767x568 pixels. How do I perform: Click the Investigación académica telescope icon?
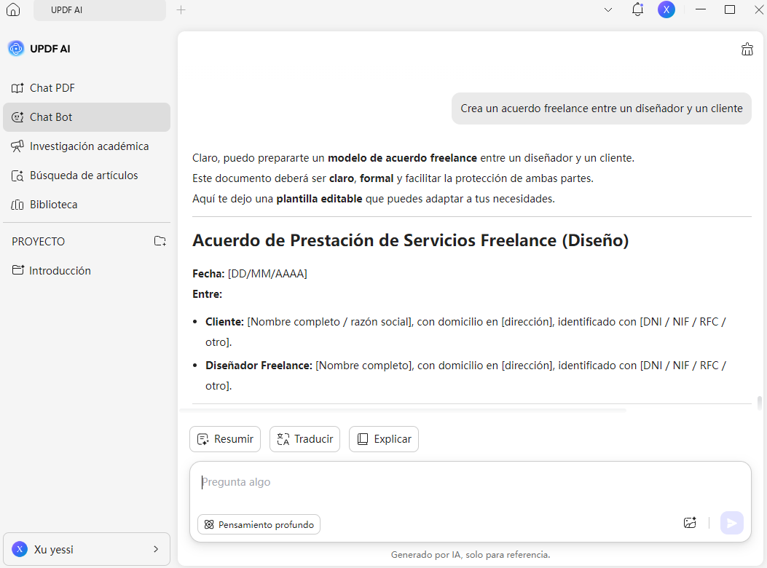point(17,146)
